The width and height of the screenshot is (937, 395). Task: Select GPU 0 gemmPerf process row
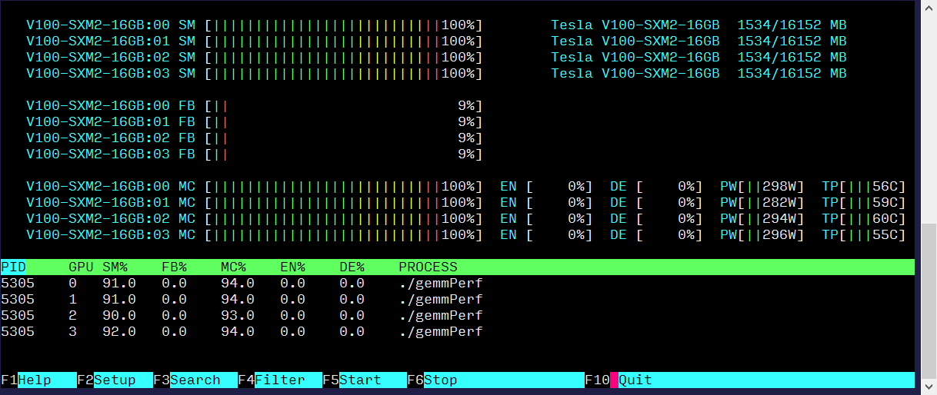click(x=458, y=284)
